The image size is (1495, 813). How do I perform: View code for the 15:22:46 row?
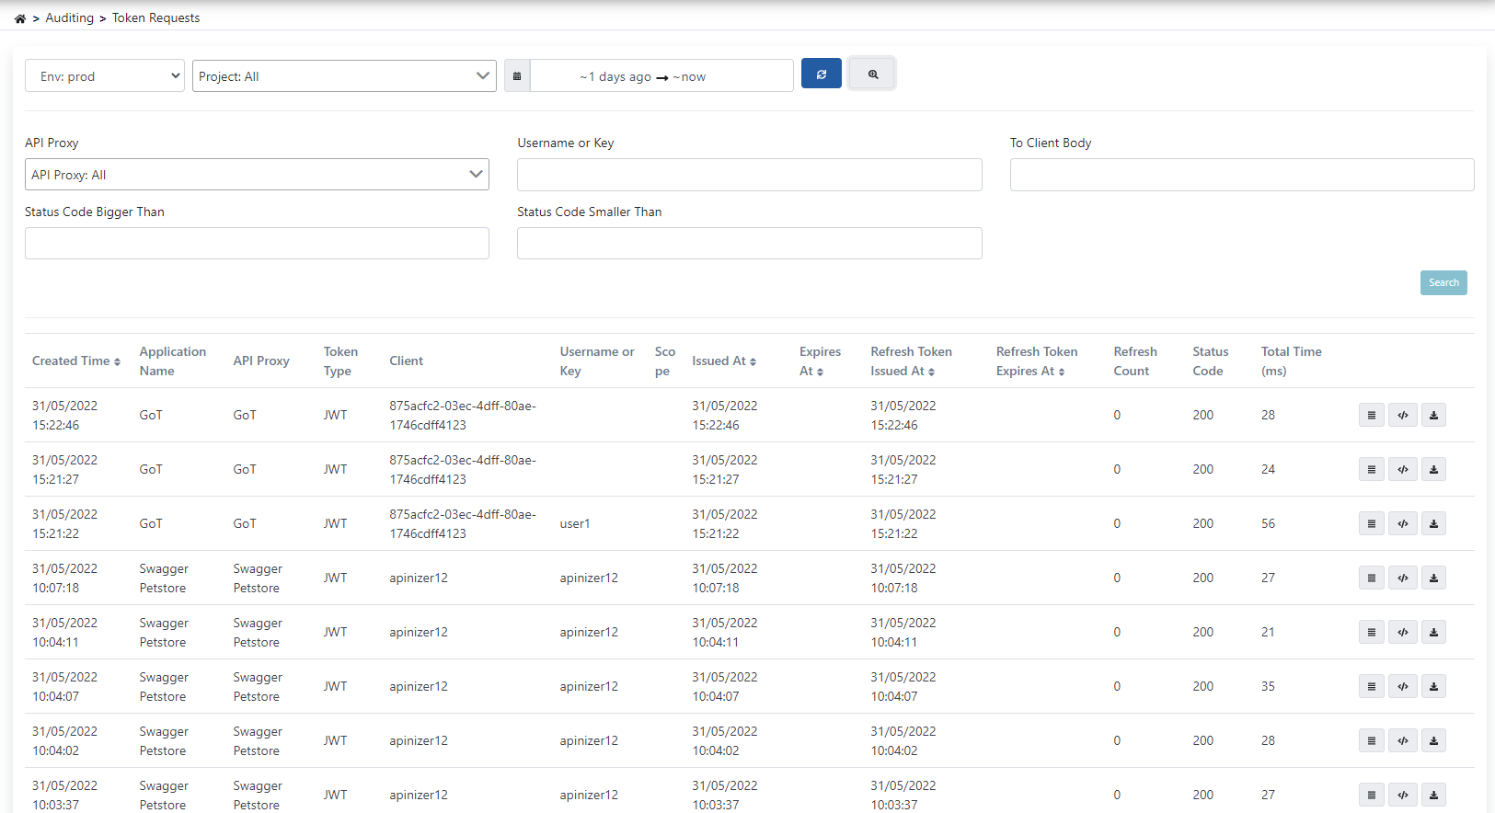click(x=1402, y=415)
